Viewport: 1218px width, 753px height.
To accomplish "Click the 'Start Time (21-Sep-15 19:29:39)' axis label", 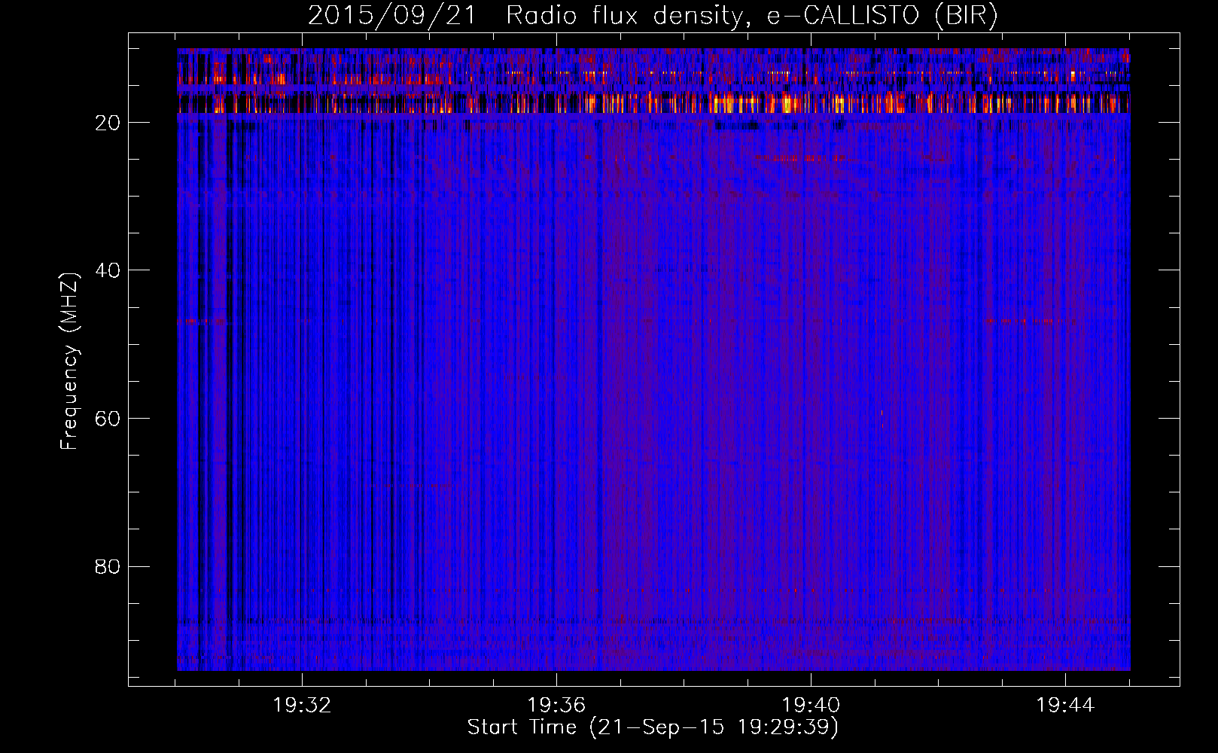I will (x=653, y=727).
